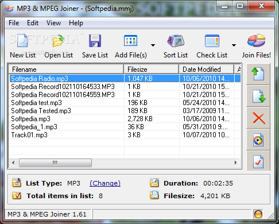Click the scrollbar right arrow
This screenshot has width=279, height=224.
click(236, 163)
